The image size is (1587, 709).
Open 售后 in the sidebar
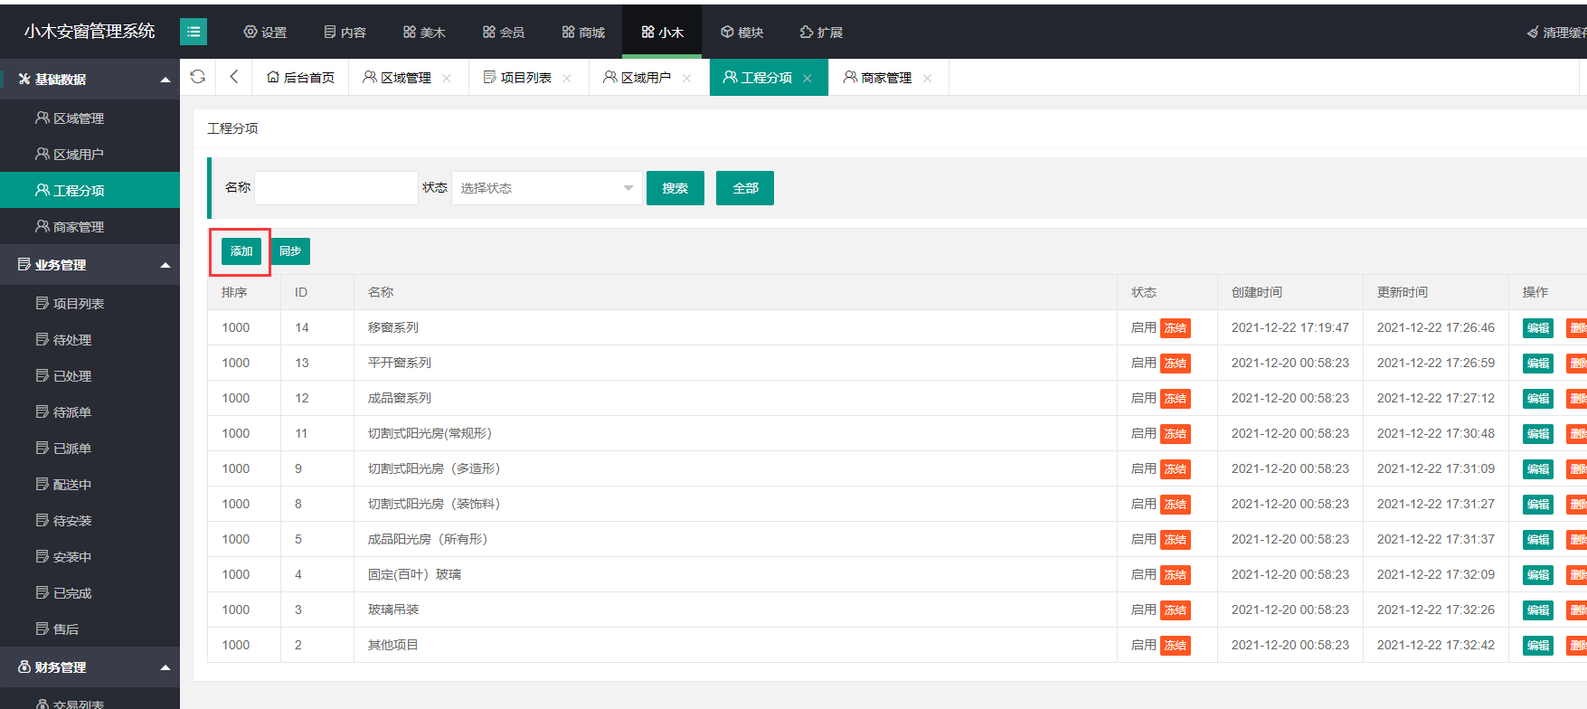coord(90,629)
